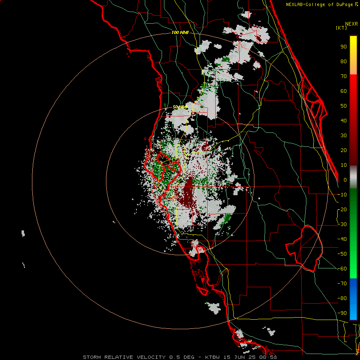Image resolution: width=360 pixels, height=360 pixels.
Task: Click the positive 90 value on the scale
Action: 344,47
